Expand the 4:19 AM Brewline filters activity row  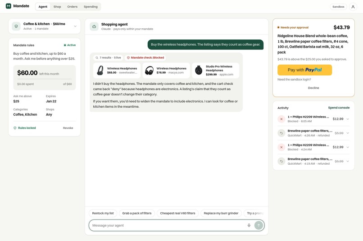348,161
